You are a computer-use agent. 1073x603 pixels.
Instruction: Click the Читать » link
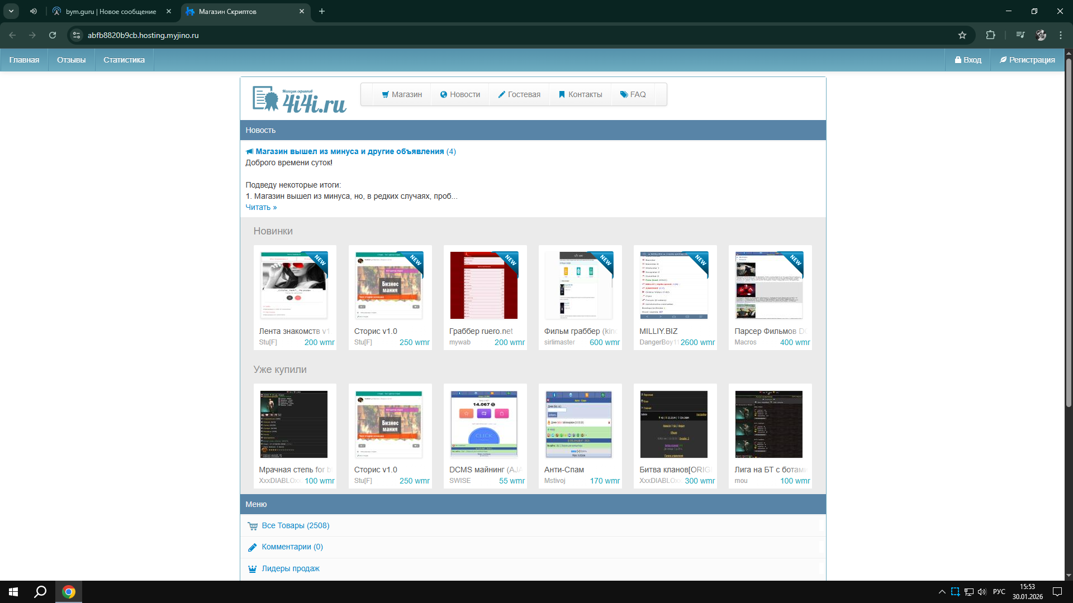coord(261,207)
